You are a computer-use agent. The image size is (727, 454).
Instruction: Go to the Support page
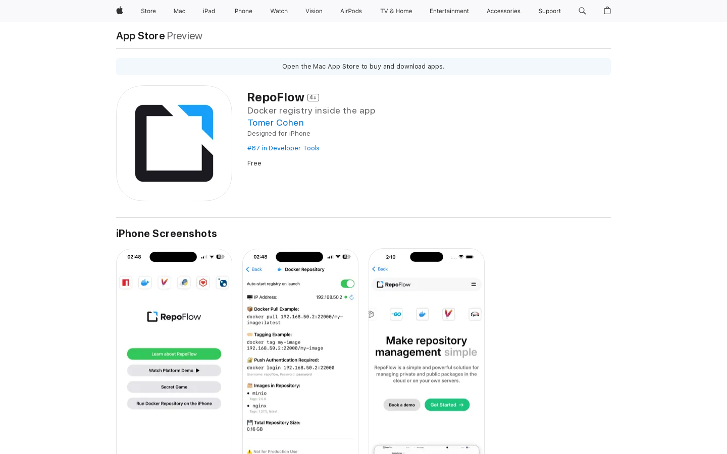pyautogui.click(x=549, y=11)
